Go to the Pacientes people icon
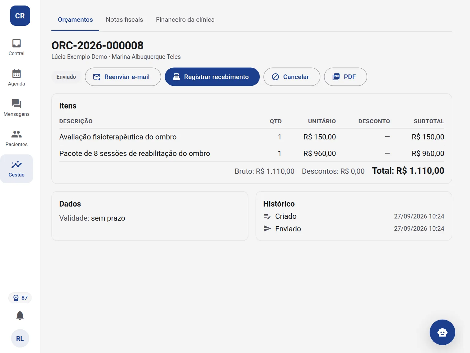 tap(17, 134)
